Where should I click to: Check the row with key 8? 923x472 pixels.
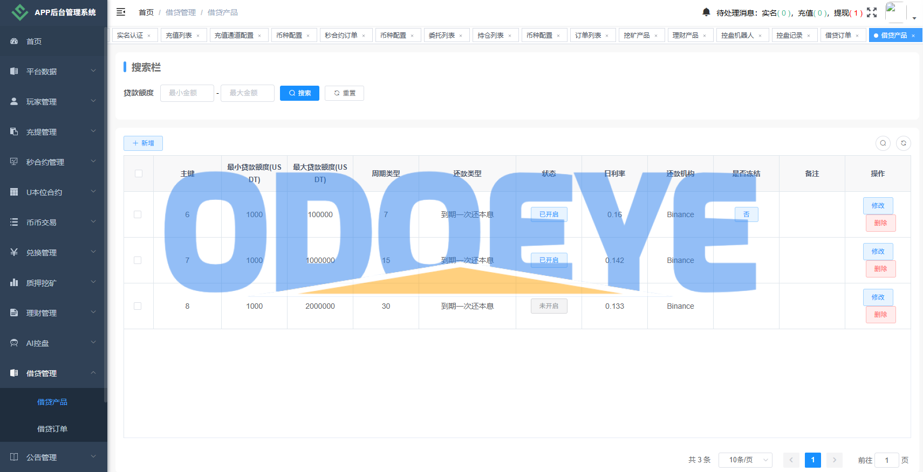138,306
